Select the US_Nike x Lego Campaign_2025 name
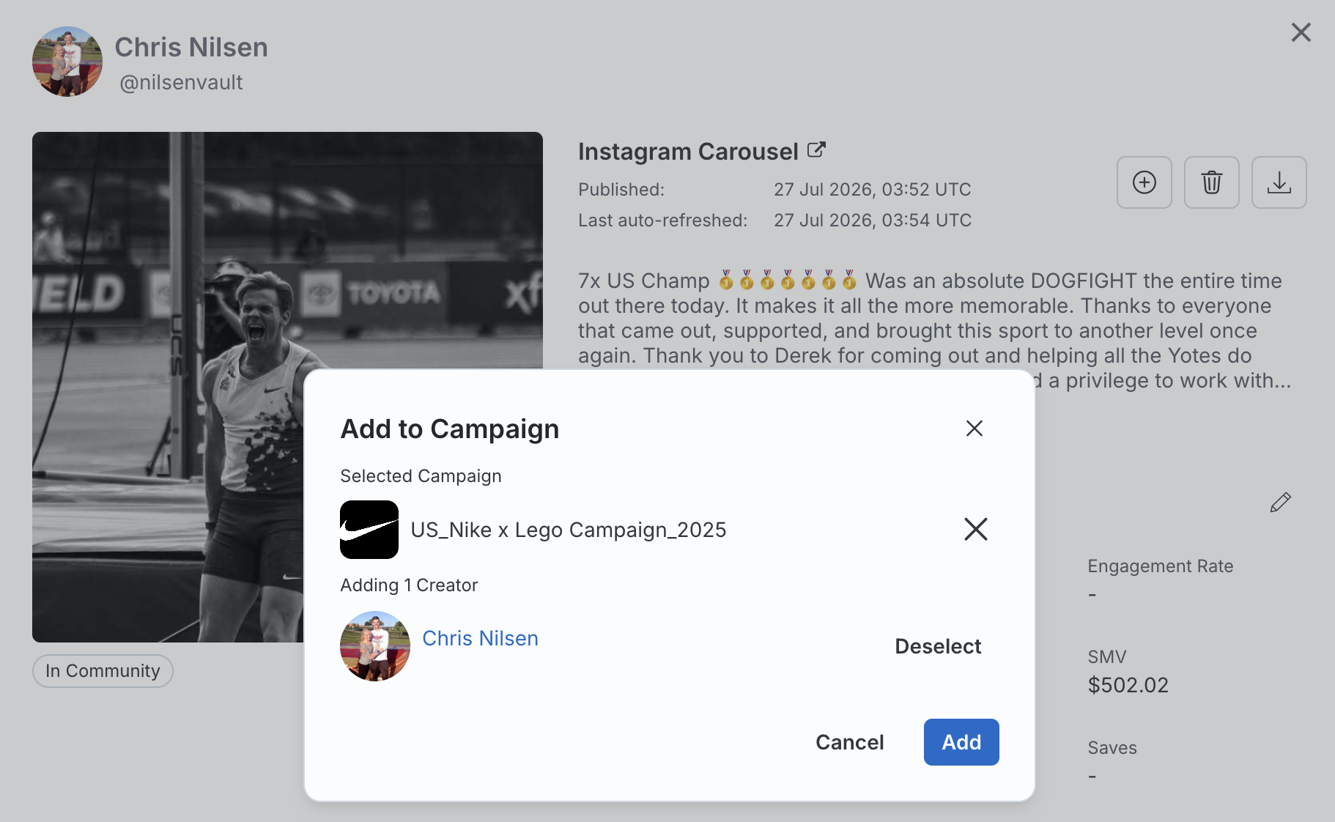 (x=569, y=530)
